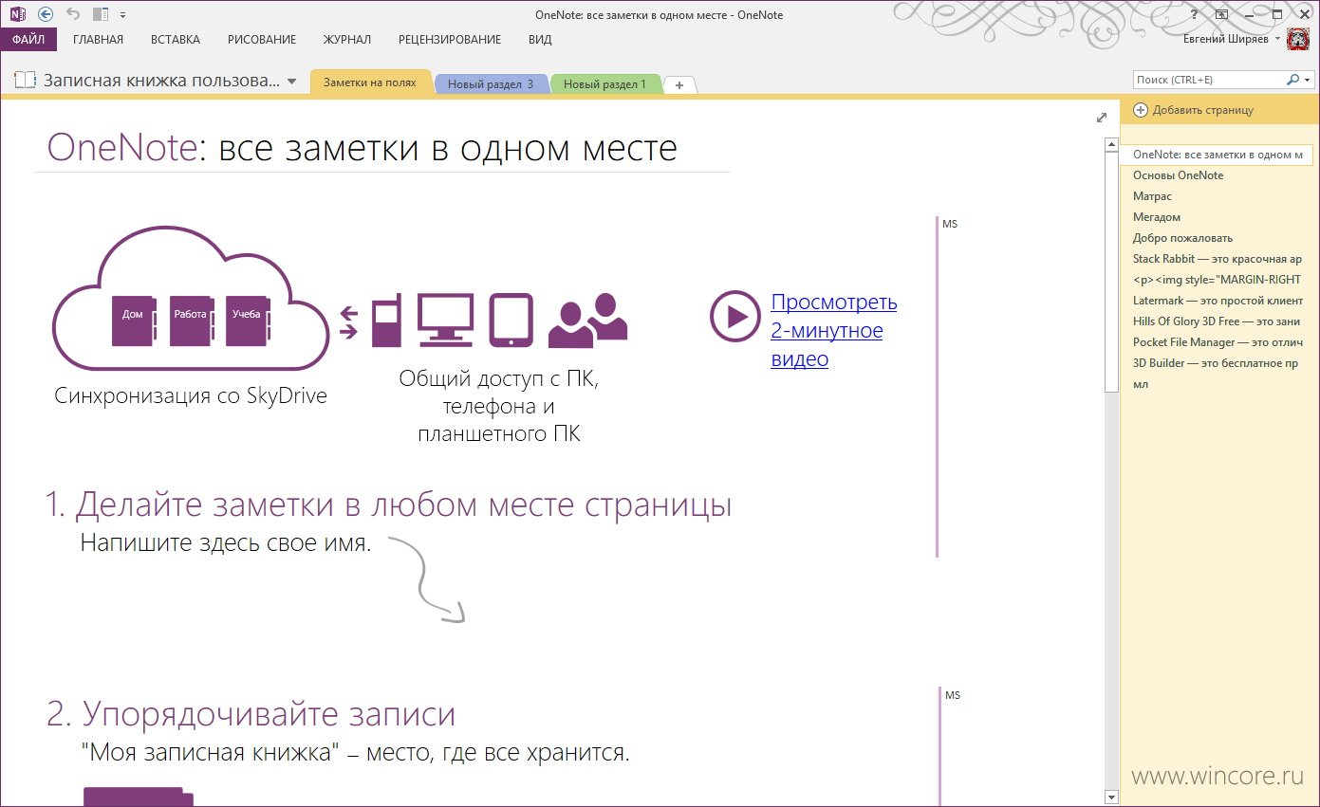This screenshot has width=1320, height=807.
Task: Select page OneNote: все заметки в одном м
Action: click(x=1218, y=154)
